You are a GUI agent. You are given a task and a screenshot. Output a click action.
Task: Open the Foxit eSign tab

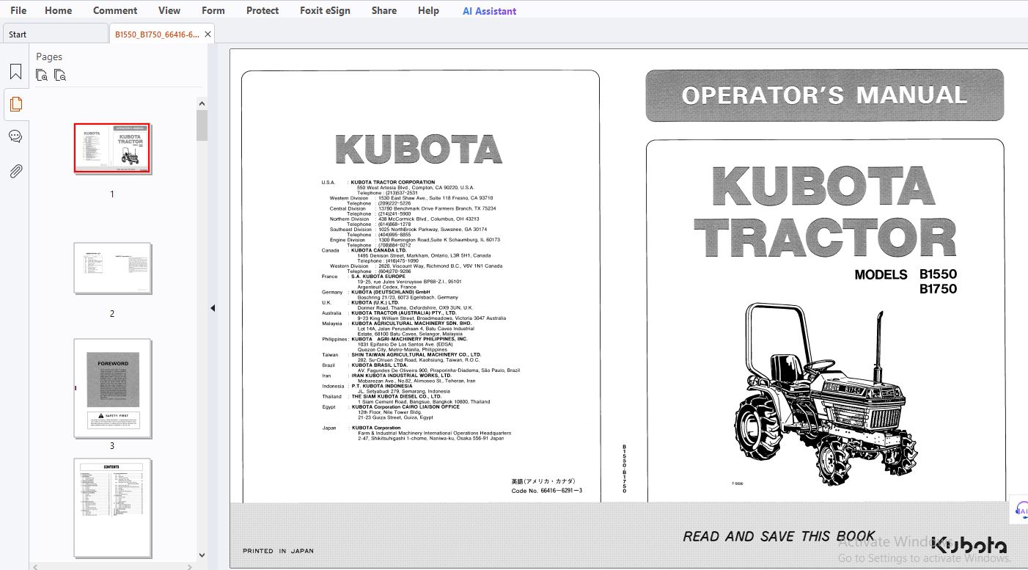tap(326, 10)
